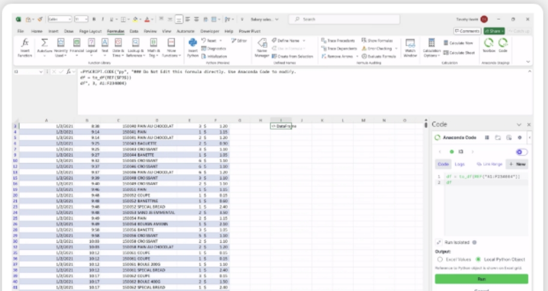Open the Logs tab in Anaconda Code
This screenshot has width=548, height=291.
460,163
